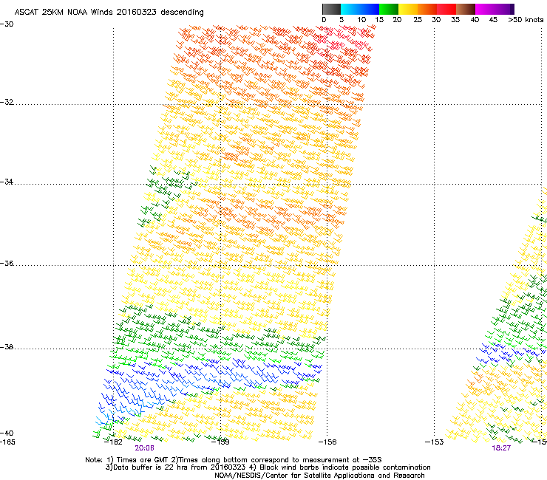
Task: Click the note line 'Data buffer is 22 hrs'
Action: pos(268,467)
